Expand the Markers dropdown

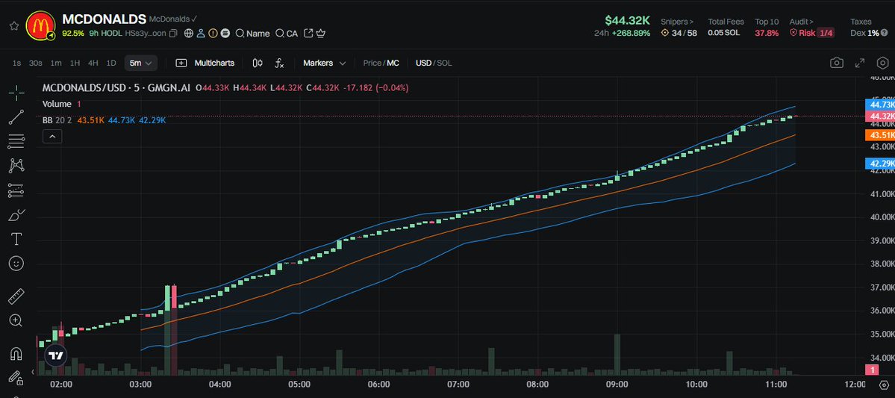point(324,63)
